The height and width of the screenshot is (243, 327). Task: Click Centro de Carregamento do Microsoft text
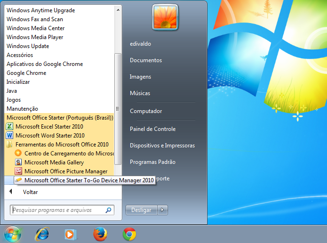point(69,154)
